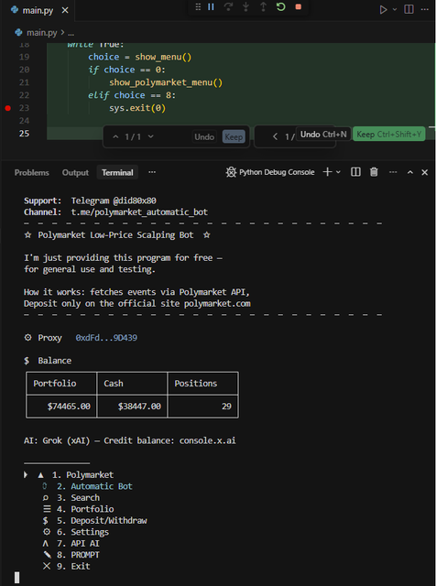
Task: Go to previous file with left chevron
Action: point(275,136)
